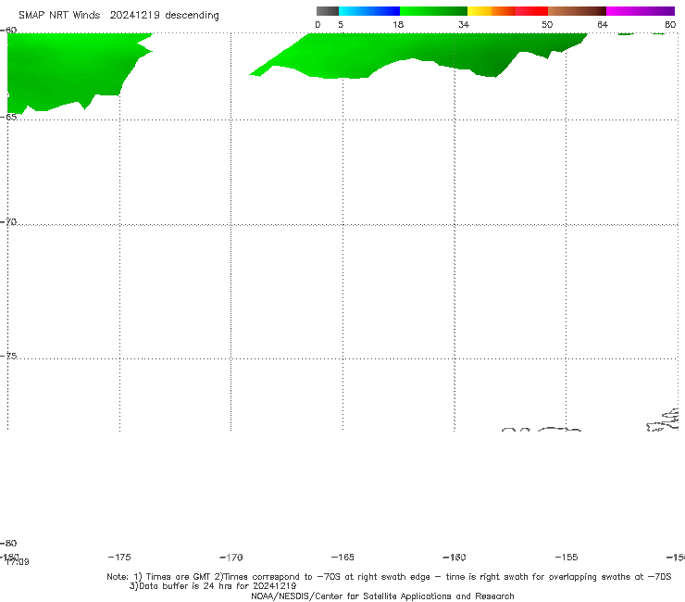The image size is (685, 602).
Task: Click the green segment of the color bar
Action: click(433, 11)
